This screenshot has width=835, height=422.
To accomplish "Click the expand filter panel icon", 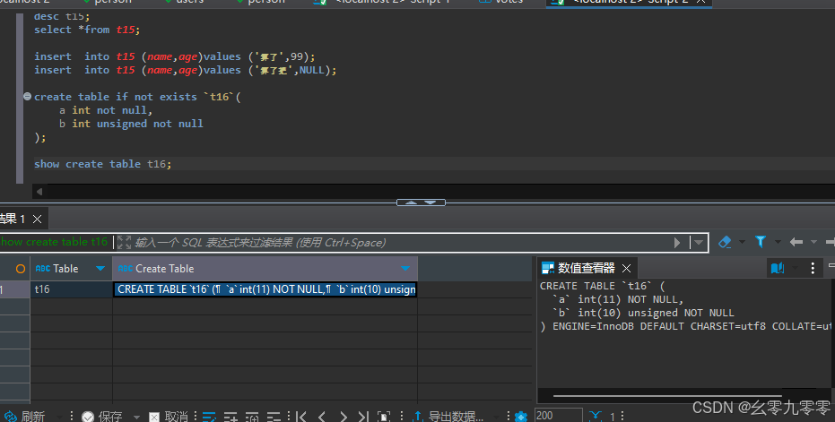I will (124, 243).
